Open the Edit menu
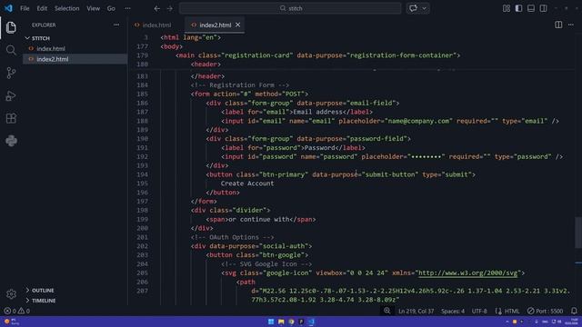This screenshot has width=582, height=327. (x=42, y=8)
